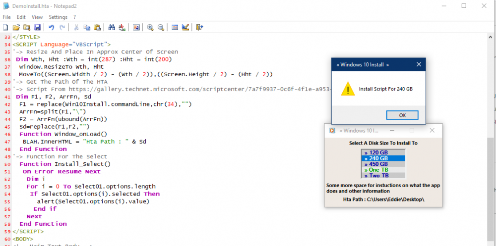This screenshot has height=246, width=496.
Task: Zoom out using the magnifier minus icon
Action: 161,27
